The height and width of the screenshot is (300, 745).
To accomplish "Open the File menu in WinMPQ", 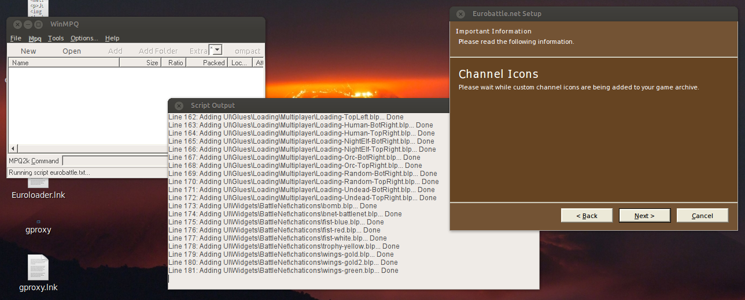I will 16,38.
